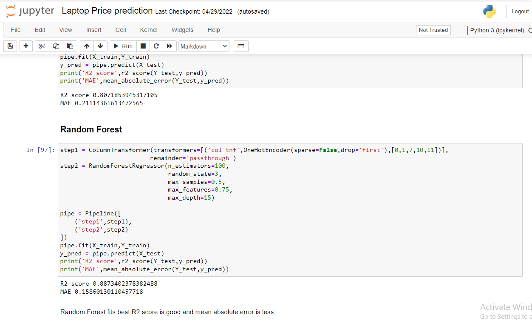This screenshot has width=532, height=335.
Task: Open the Kernel menu
Action: point(149,30)
